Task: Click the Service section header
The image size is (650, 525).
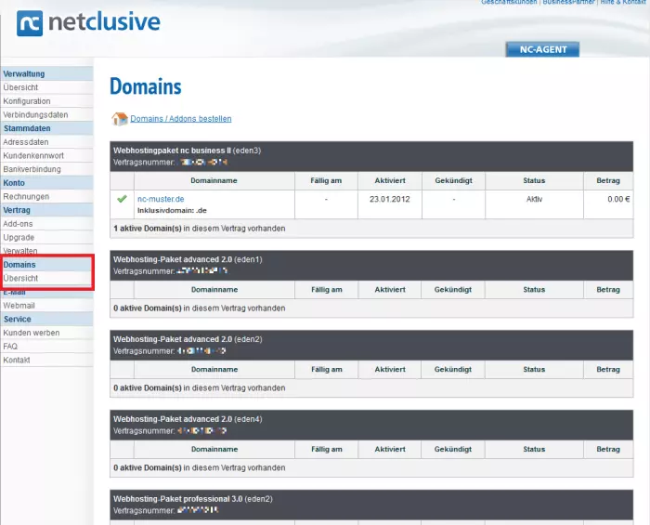Action: [46, 320]
